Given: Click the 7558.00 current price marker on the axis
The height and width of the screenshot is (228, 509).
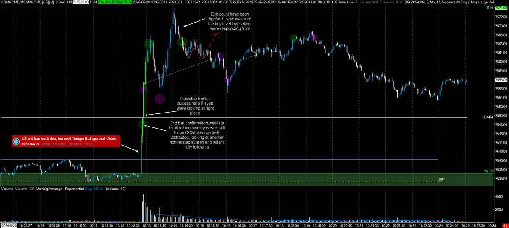Looking at the screenshot, I should pyautogui.click(x=501, y=79).
